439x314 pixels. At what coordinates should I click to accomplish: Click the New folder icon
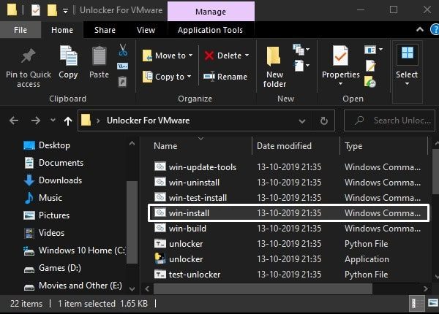[x=273, y=56]
